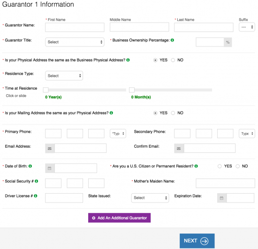
Task: Open the Residence Type dropdown
Action: pyautogui.click(x=64, y=75)
